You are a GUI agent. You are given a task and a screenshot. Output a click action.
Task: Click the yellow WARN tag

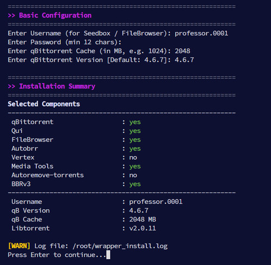click(19, 246)
